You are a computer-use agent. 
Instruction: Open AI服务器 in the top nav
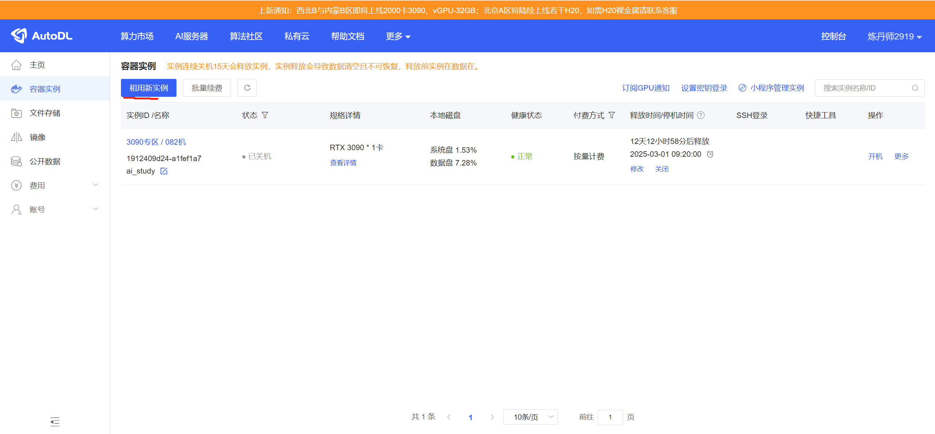(191, 36)
